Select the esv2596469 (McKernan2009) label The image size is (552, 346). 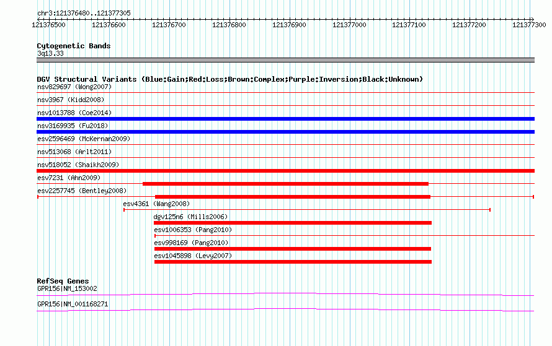pyautogui.click(x=84, y=139)
